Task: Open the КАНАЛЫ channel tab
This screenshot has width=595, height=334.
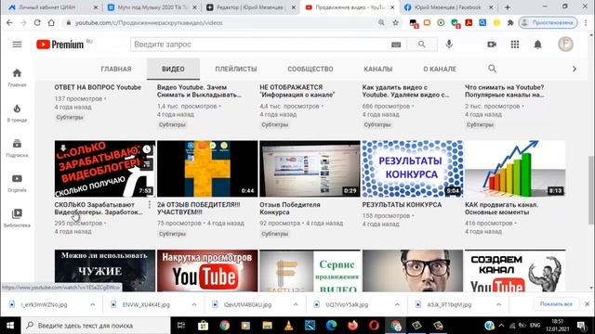Action: [x=378, y=69]
